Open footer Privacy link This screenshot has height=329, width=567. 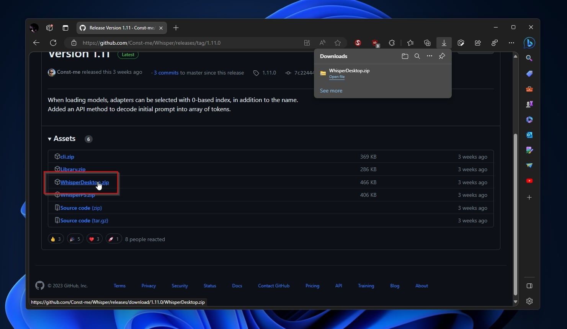[x=149, y=286]
